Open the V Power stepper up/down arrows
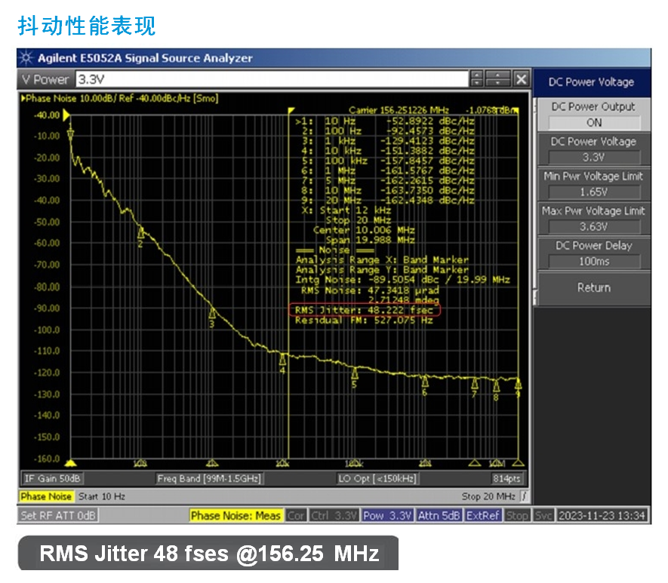 point(476,79)
